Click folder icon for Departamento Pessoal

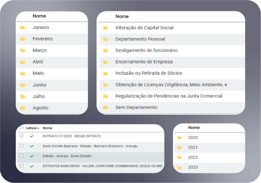click(106, 39)
